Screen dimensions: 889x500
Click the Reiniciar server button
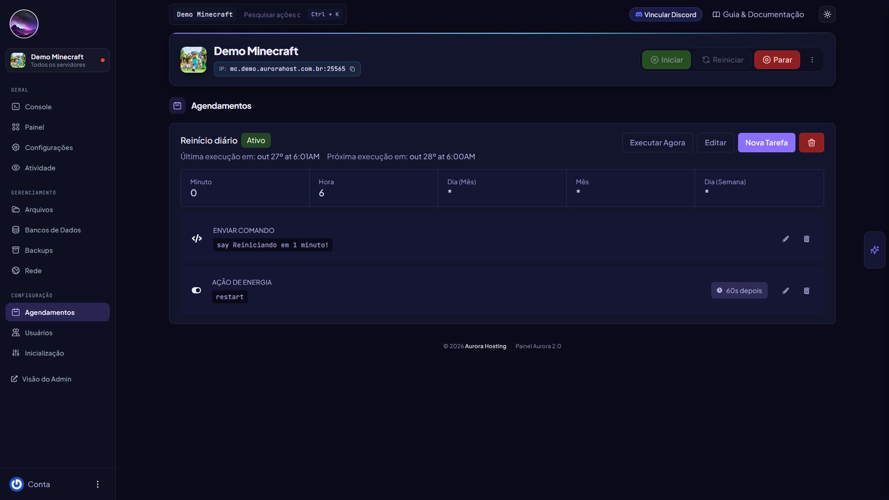722,60
